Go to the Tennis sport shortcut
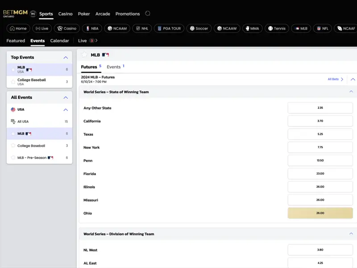The width and height of the screenshot is (357, 268). pyautogui.click(x=277, y=28)
